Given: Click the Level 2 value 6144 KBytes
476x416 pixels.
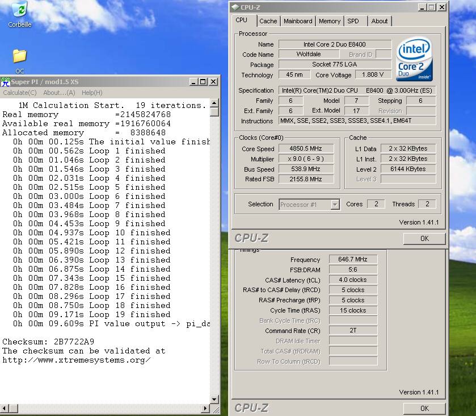Looking at the screenshot, I should (x=408, y=169).
